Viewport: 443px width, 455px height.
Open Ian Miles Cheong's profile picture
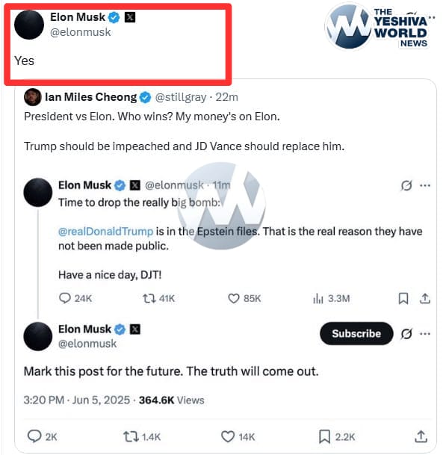coord(32,97)
